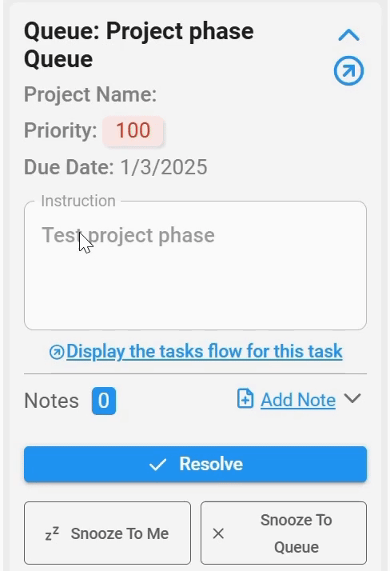390x571 pixels.
Task: Snooze the task back to queue
Action: coord(284,533)
